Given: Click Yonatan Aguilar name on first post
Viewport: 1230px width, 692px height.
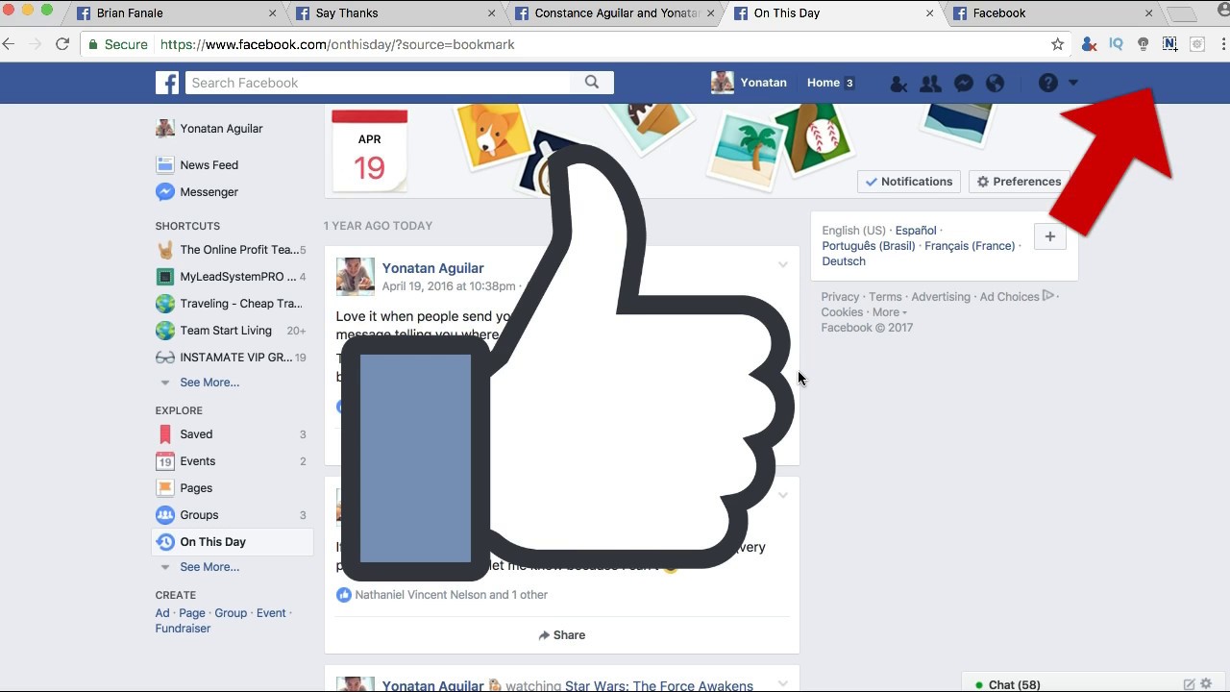Looking at the screenshot, I should click(x=432, y=268).
